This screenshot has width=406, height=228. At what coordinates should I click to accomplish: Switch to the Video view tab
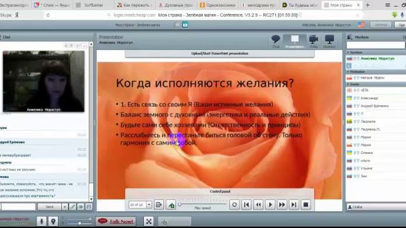313,41
